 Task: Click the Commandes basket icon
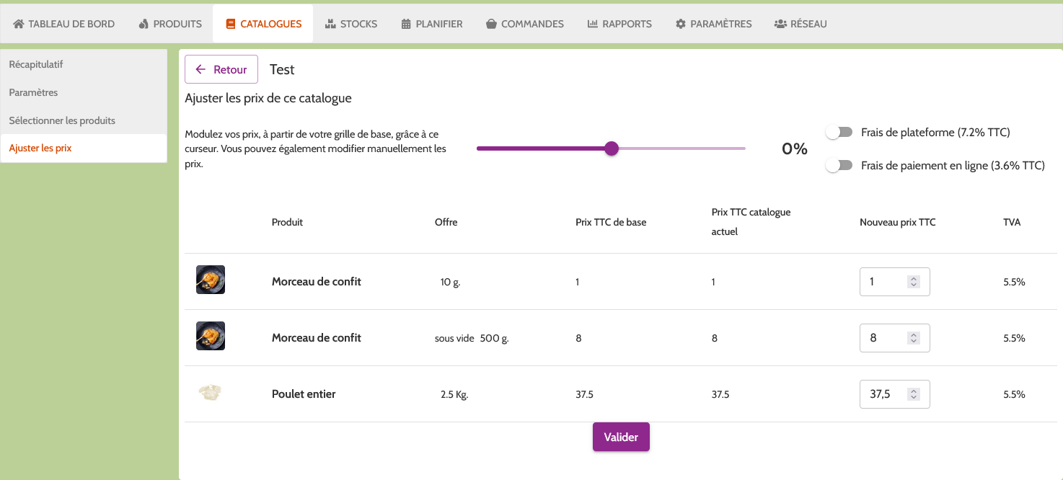coord(491,24)
